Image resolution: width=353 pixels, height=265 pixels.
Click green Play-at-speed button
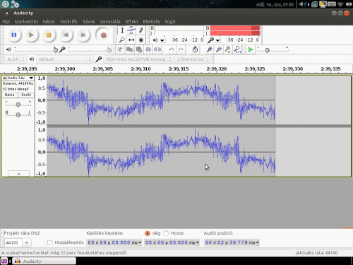(x=251, y=49)
